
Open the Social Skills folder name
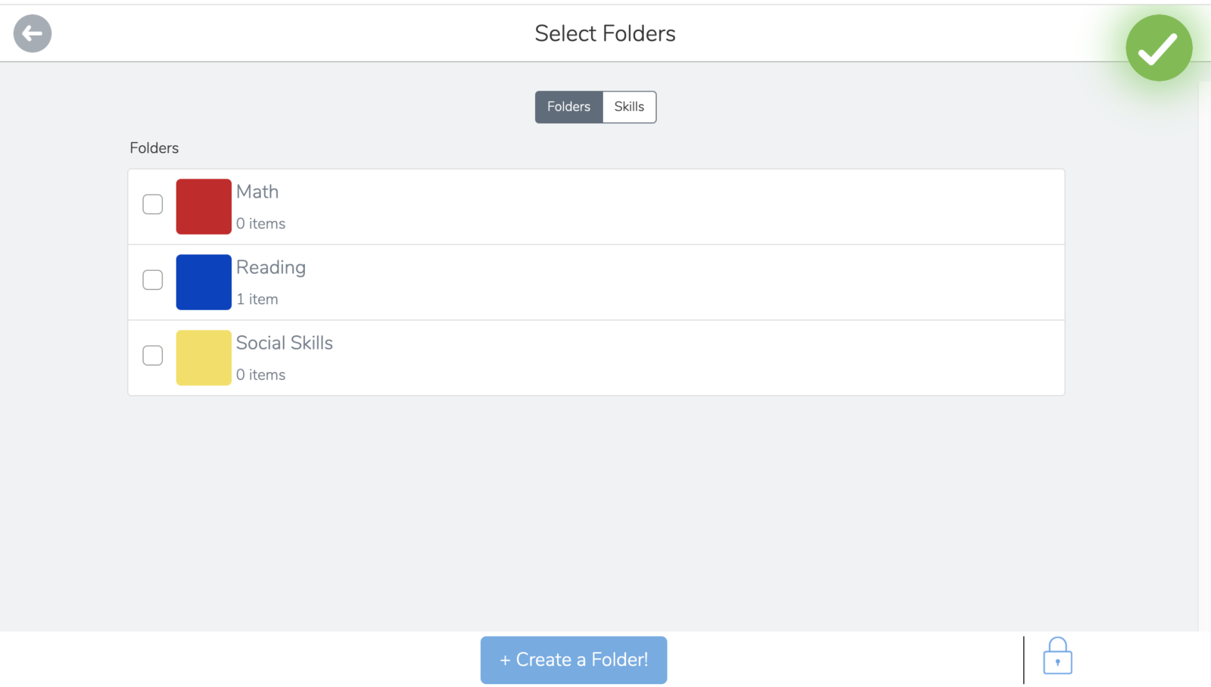[x=285, y=343]
